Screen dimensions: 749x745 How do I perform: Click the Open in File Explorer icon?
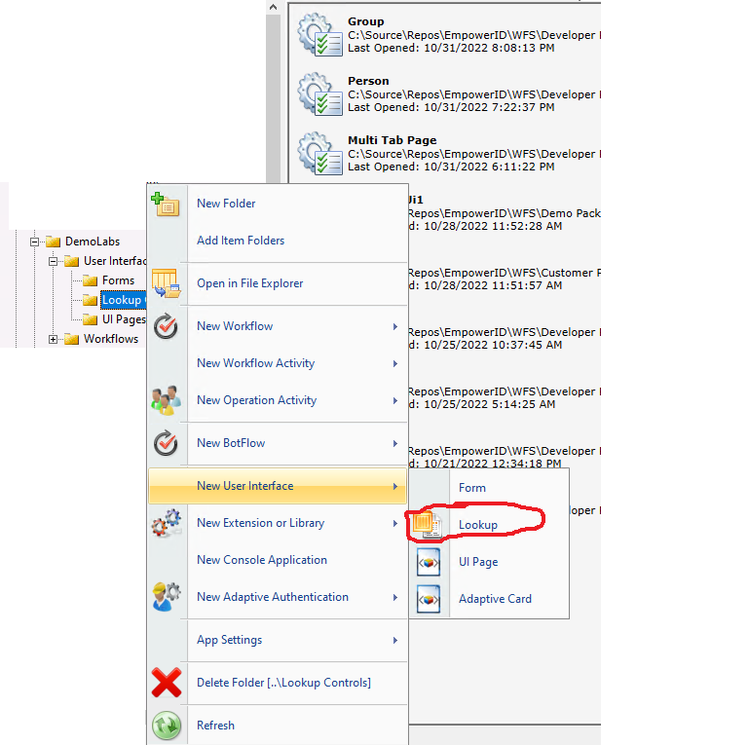pyautogui.click(x=166, y=283)
